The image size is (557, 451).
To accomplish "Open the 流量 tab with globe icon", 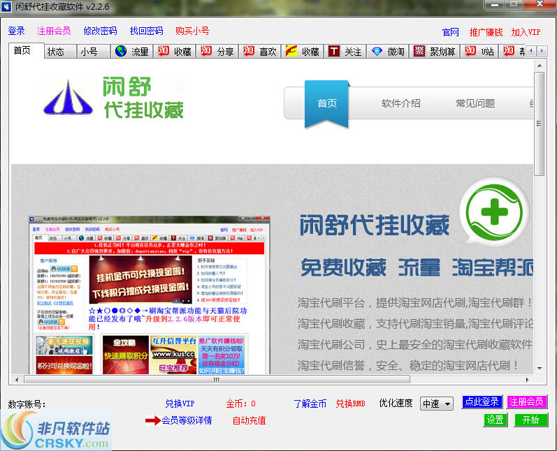I will click(132, 52).
